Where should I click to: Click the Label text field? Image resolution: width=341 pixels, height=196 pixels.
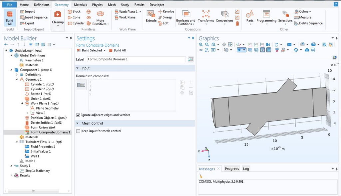(x=136, y=59)
